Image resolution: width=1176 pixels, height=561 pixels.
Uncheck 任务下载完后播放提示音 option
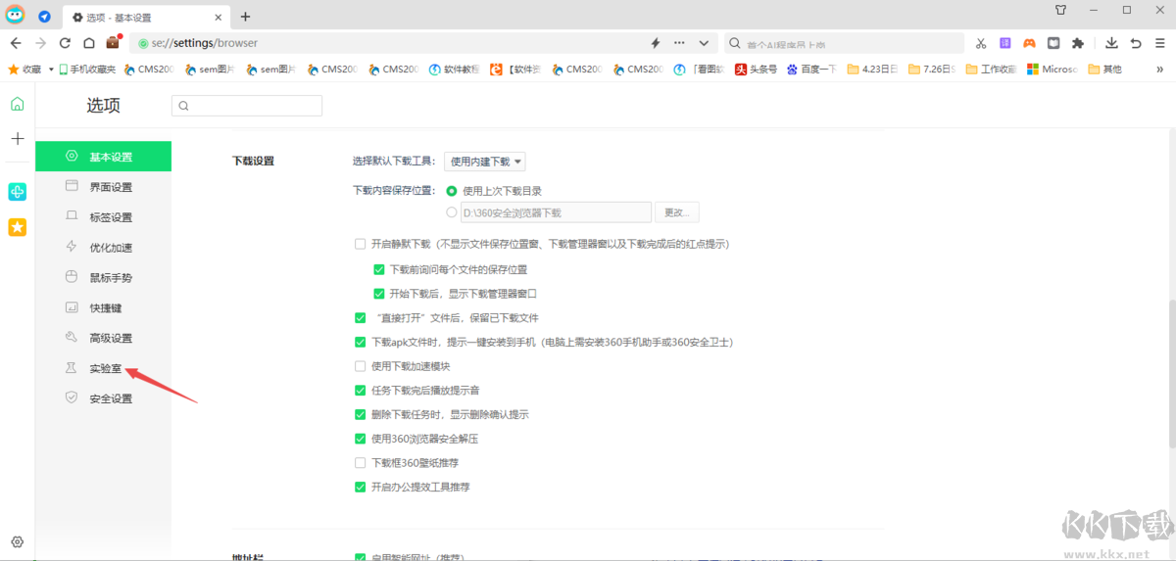click(x=360, y=391)
